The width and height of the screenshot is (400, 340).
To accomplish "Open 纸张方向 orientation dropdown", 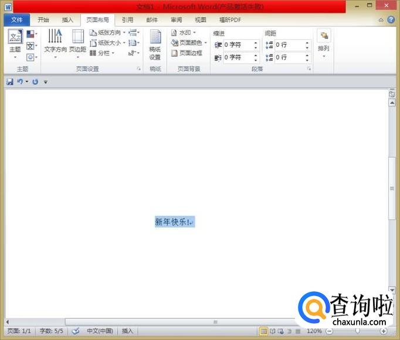I will [107, 33].
